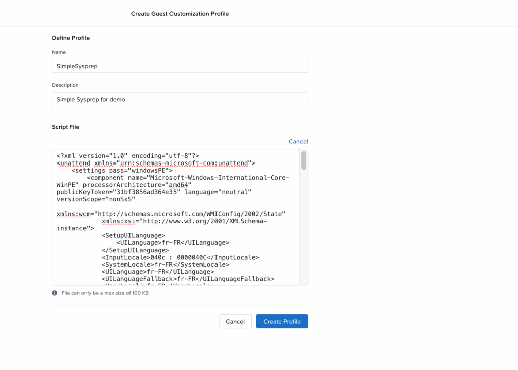Click the bottom Cancel button
Viewport: 518px width, 370px height.
click(x=235, y=321)
